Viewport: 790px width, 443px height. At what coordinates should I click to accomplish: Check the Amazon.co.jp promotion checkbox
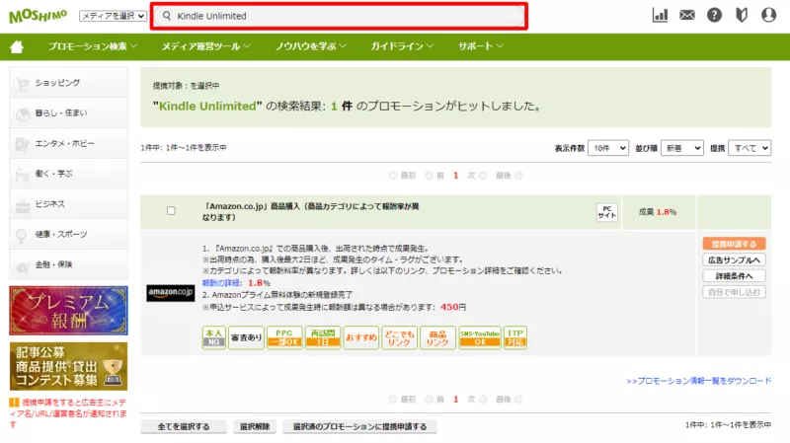tap(171, 211)
